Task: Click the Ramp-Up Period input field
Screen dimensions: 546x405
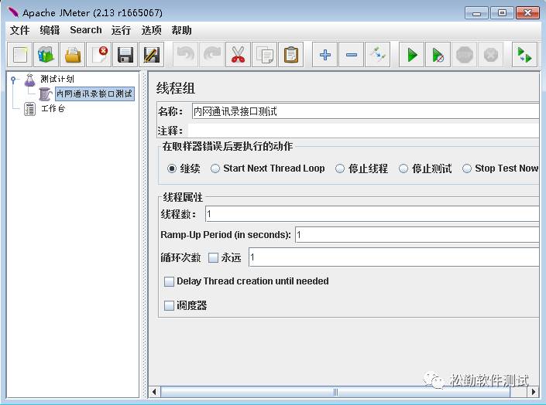Action: 417,235
